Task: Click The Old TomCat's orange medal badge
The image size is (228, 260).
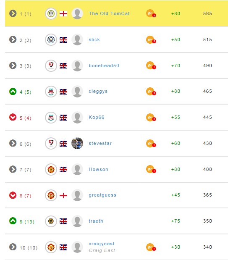Action: pyautogui.click(x=151, y=13)
